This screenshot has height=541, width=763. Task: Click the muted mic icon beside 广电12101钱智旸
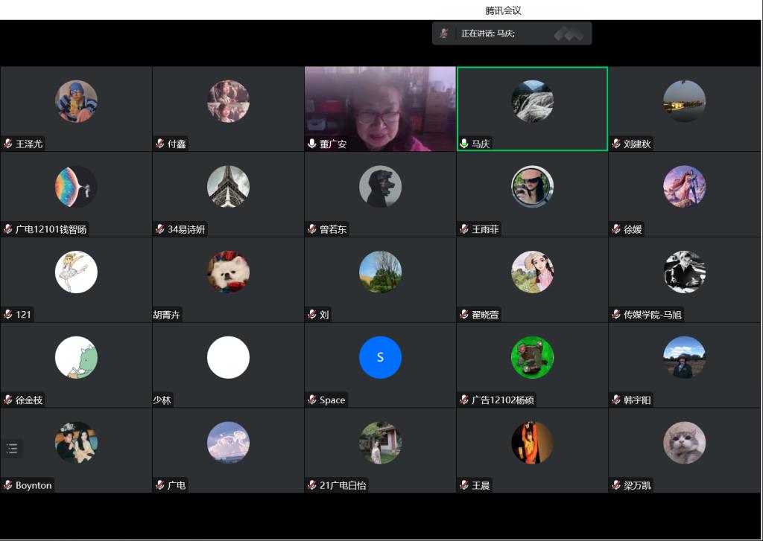click(x=8, y=229)
